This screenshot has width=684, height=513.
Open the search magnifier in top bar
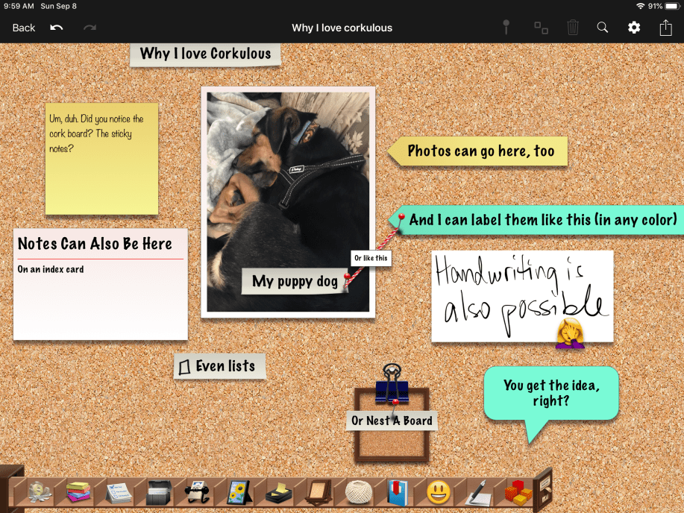click(x=603, y=28)
